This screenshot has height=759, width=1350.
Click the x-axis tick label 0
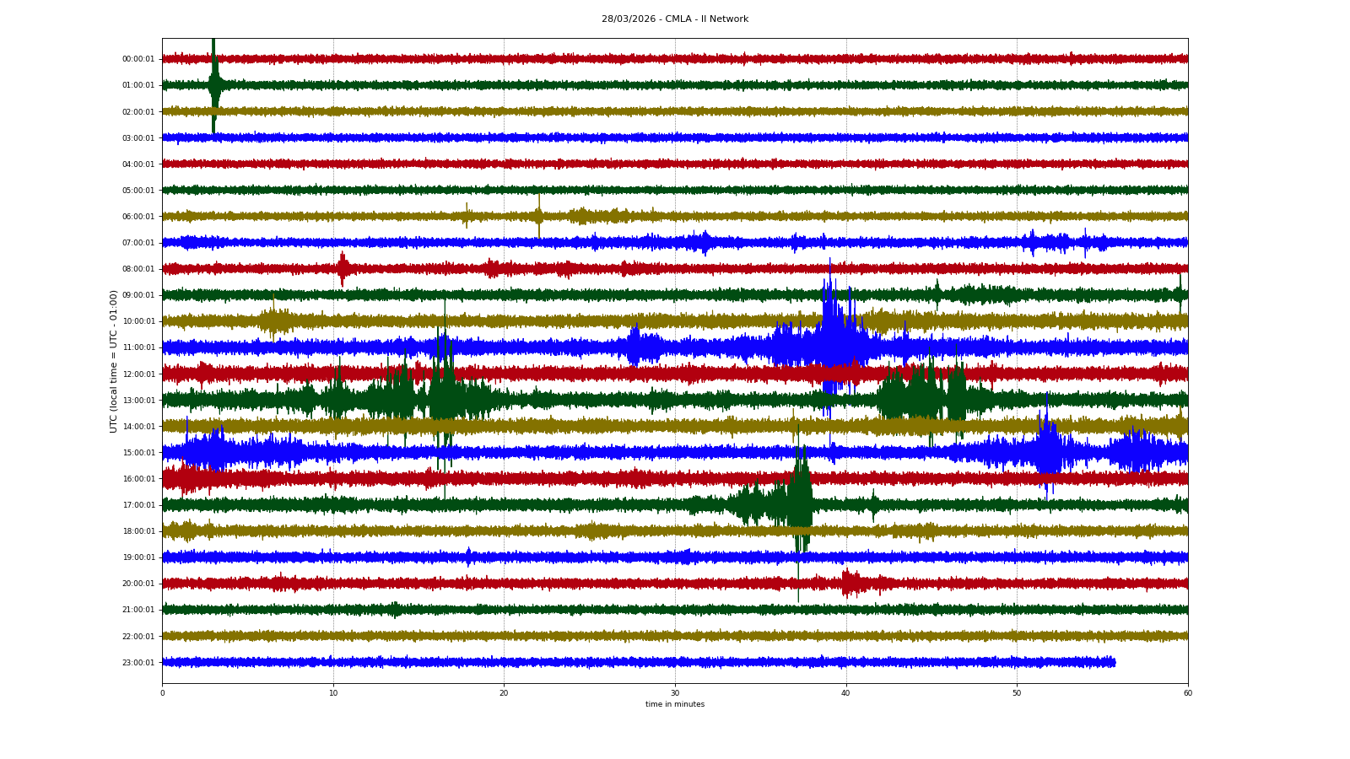pyautogui.click(x=163, y=693)
